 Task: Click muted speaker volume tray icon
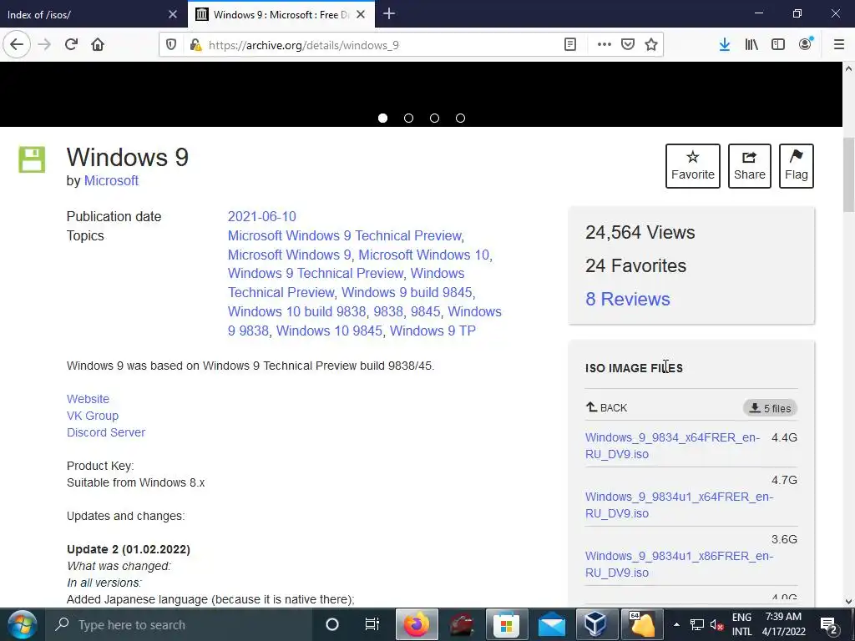tap(716, 624)
